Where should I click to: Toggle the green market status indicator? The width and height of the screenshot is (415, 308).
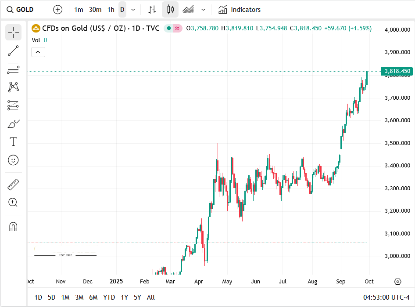point(169,28)
